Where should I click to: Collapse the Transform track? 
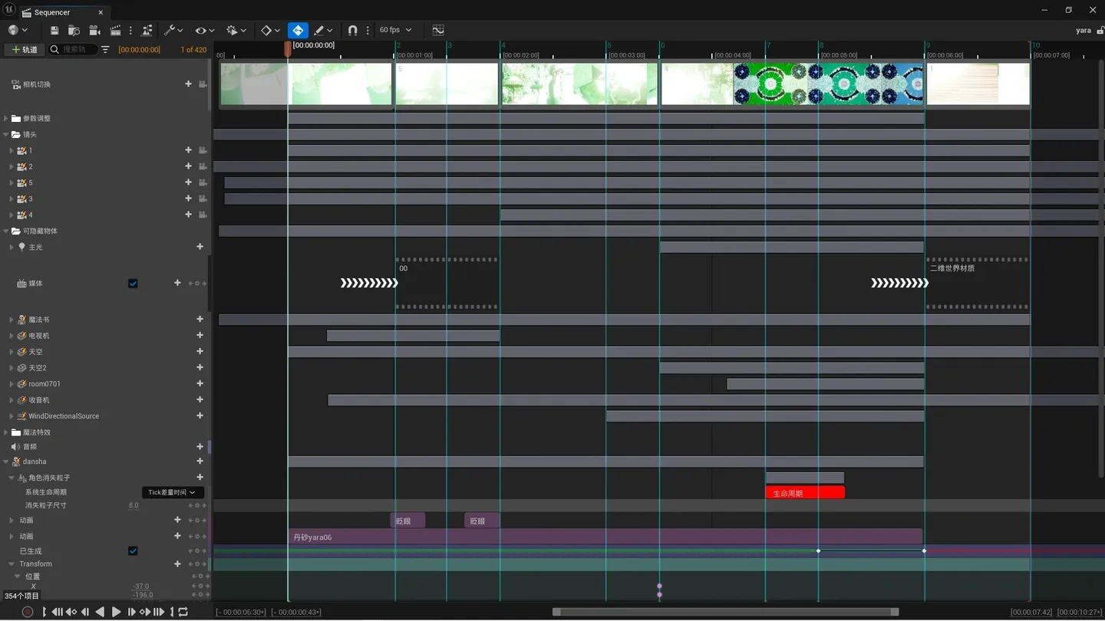click(12, 564)
